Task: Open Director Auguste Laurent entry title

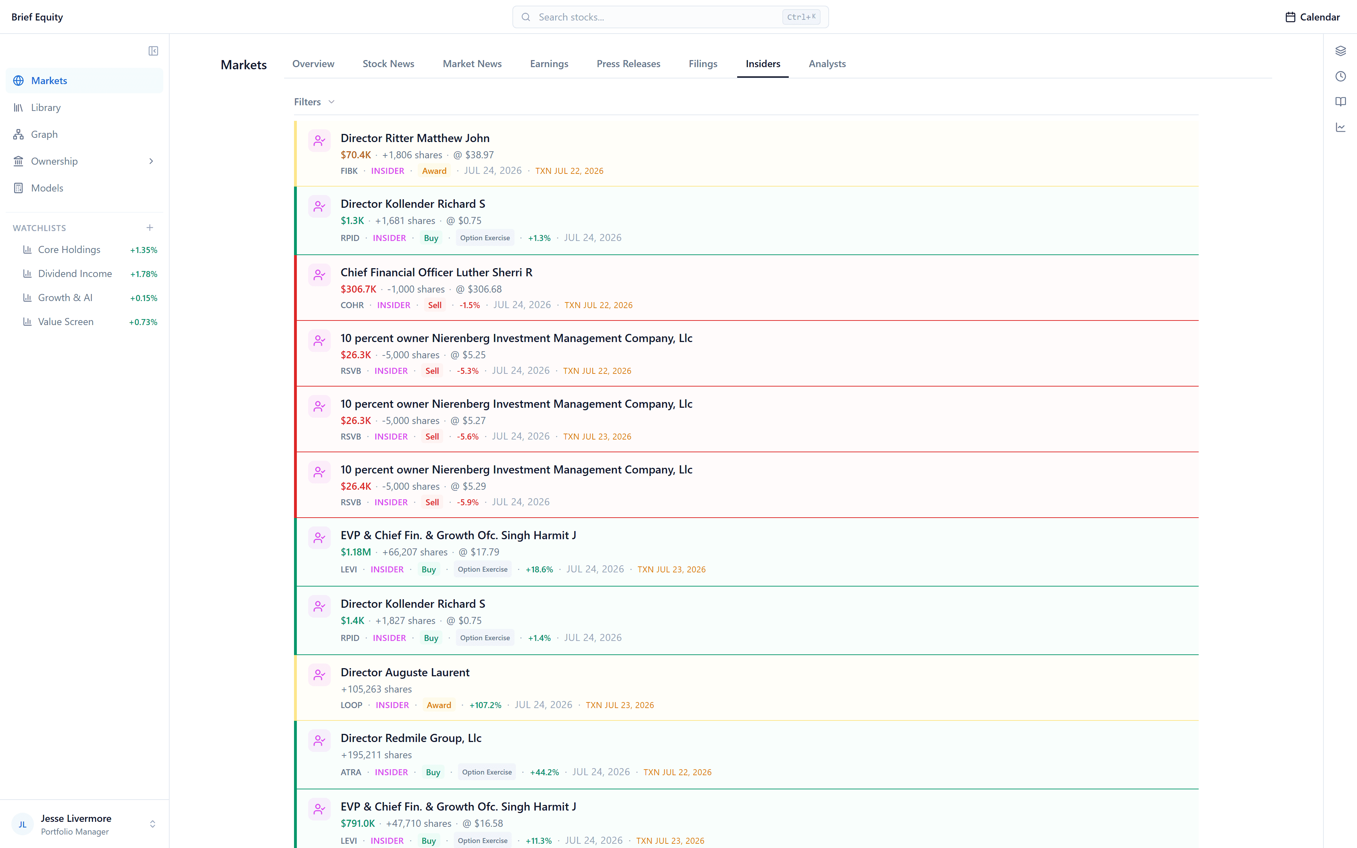Action: (x=405, y=672)
